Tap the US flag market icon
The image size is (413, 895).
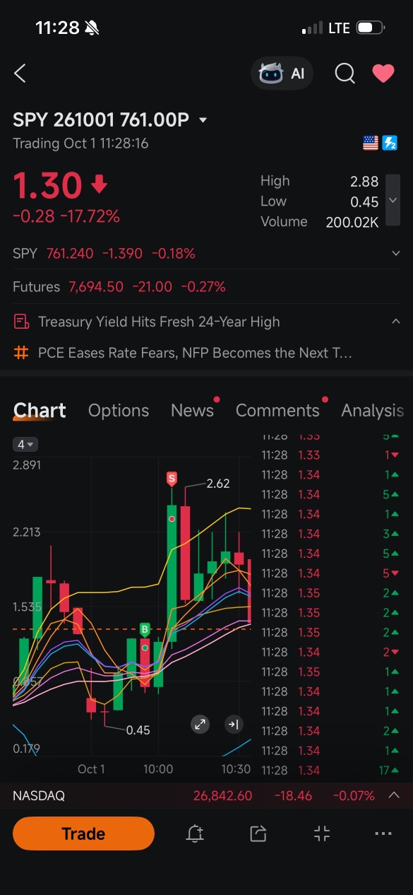click(x=371, y=144)
